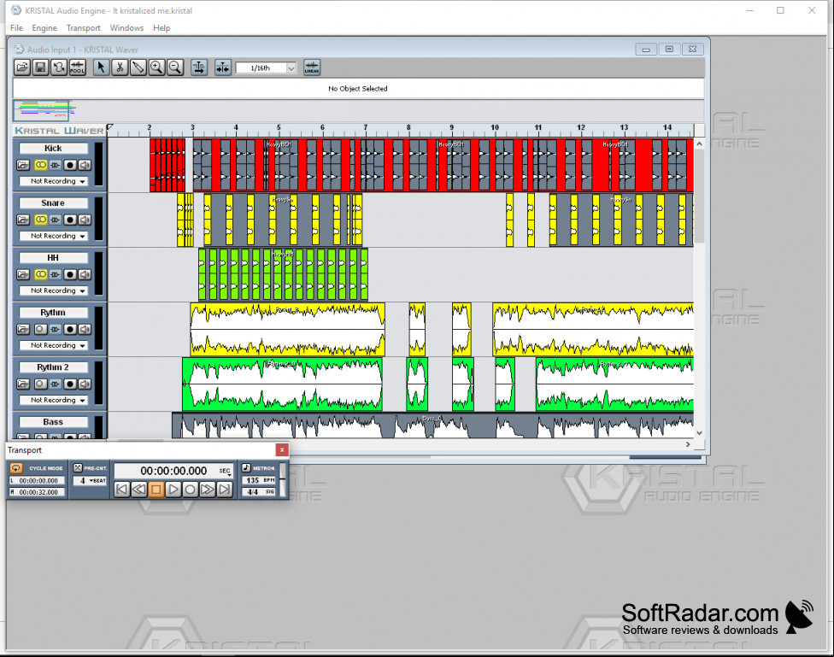Mute the Kick track speaker icon
Viewport: 834px width, 657px height.
point(85,165)
